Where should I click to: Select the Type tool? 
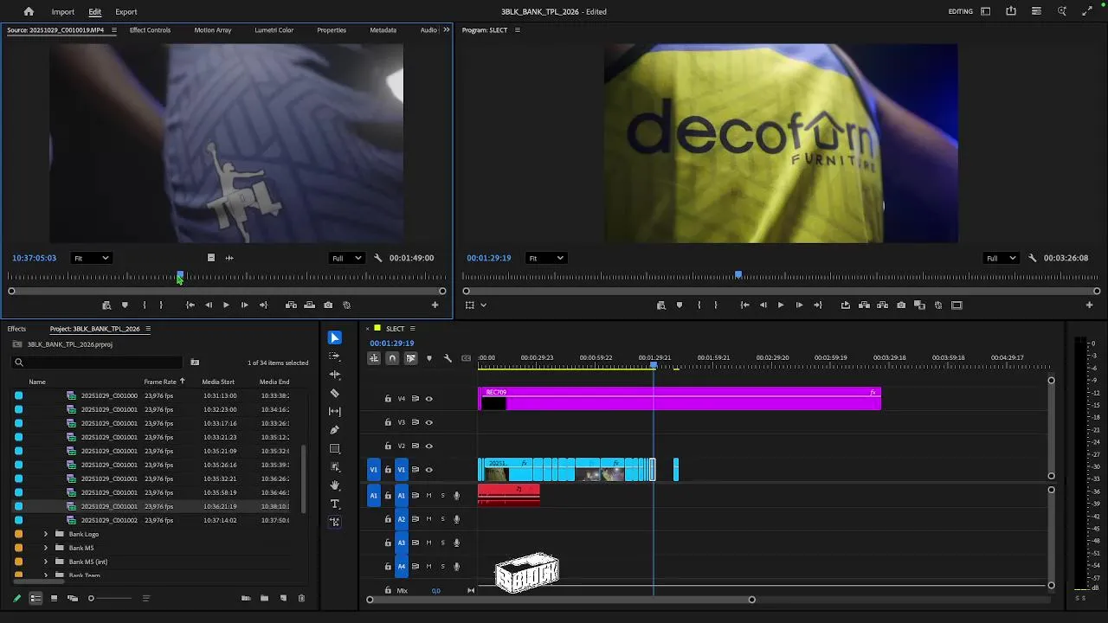335,504
